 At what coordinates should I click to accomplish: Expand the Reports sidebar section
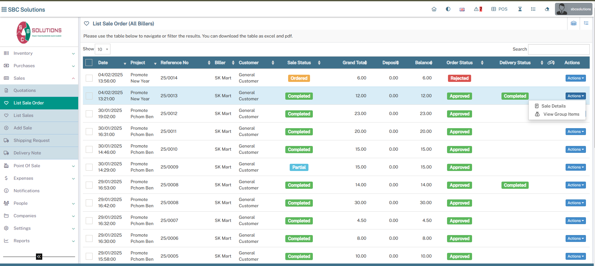(x=39, y=241)
